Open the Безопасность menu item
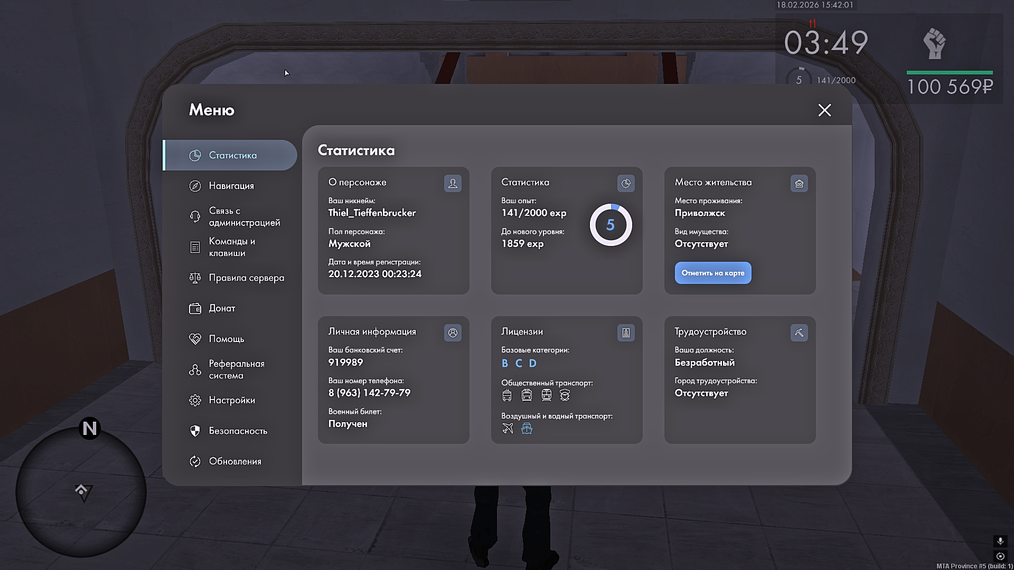The height and width of the screenshot is (570, 1014). 238,431
